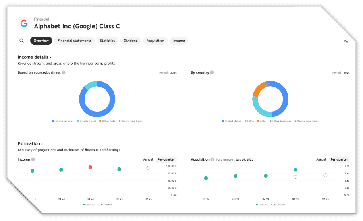Image resolution: width=363 pixels, height=221 pixels.
Task: Click the green Q1 '25 Income data point
Action: [119, 169]
